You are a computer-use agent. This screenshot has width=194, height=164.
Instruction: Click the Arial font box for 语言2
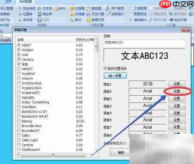point(148,91)
